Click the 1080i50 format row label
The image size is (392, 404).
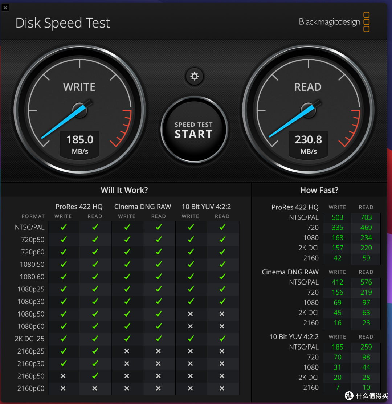pyautogui.click(x=32, y=264)
